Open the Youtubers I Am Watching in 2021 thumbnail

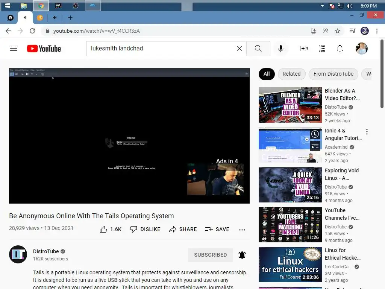click(290, 225)
